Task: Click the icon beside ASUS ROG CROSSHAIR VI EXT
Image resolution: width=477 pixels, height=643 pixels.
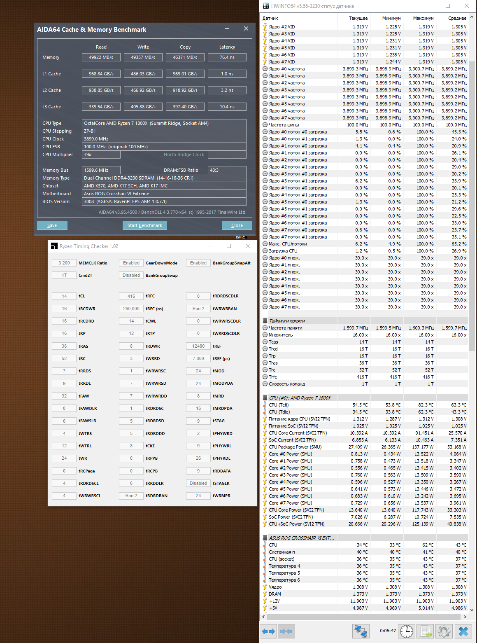Action: tap(265, 538)
